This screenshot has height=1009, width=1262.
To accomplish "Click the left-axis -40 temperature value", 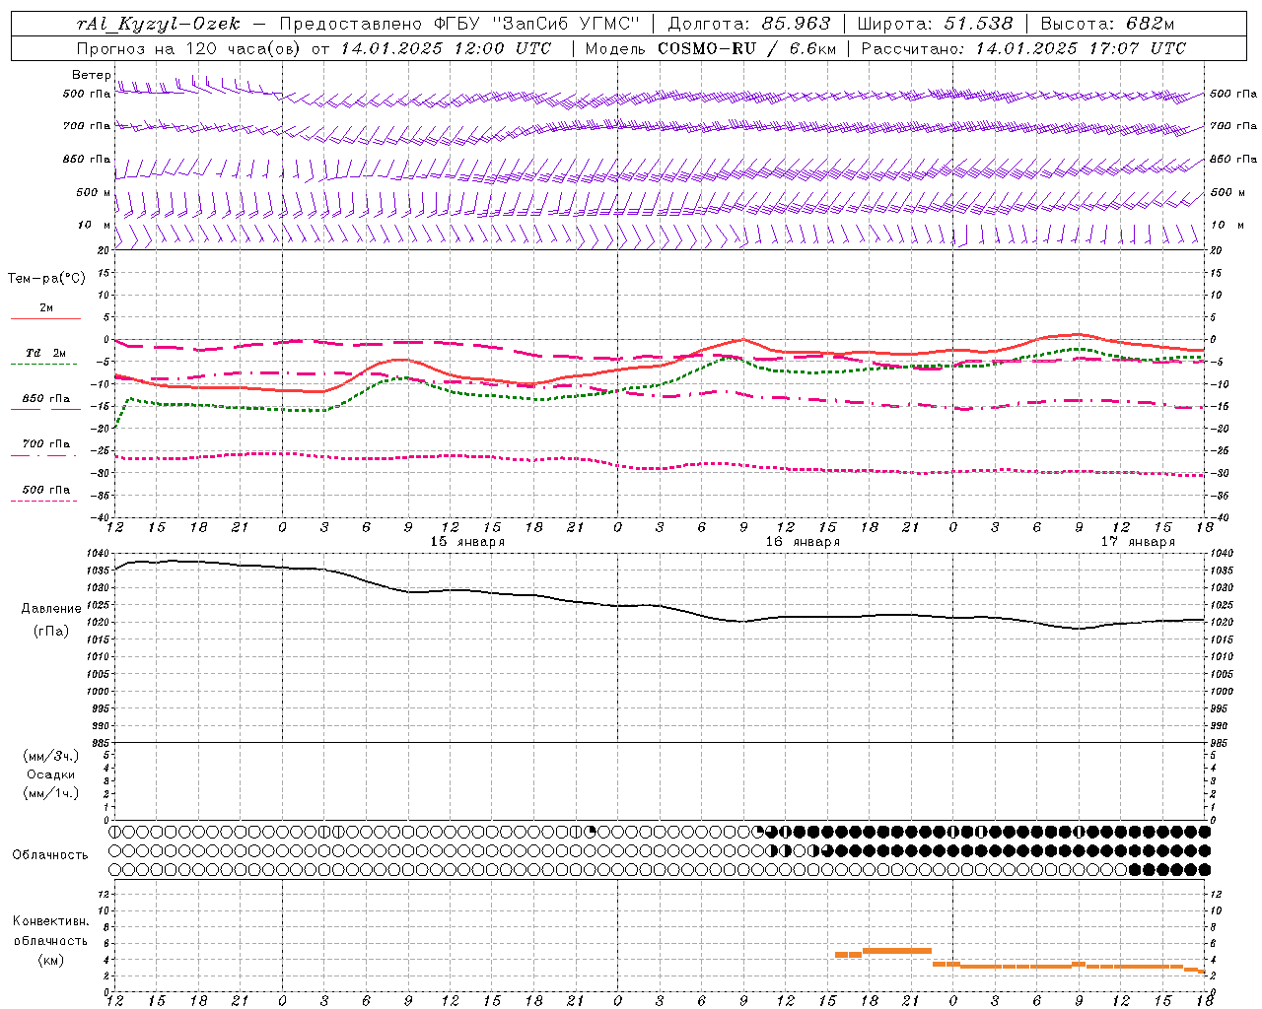I will (102, 518).
